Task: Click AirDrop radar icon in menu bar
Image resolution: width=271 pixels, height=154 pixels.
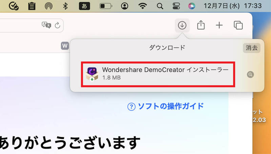Action: pyautogui.click(x=48, y=6)
